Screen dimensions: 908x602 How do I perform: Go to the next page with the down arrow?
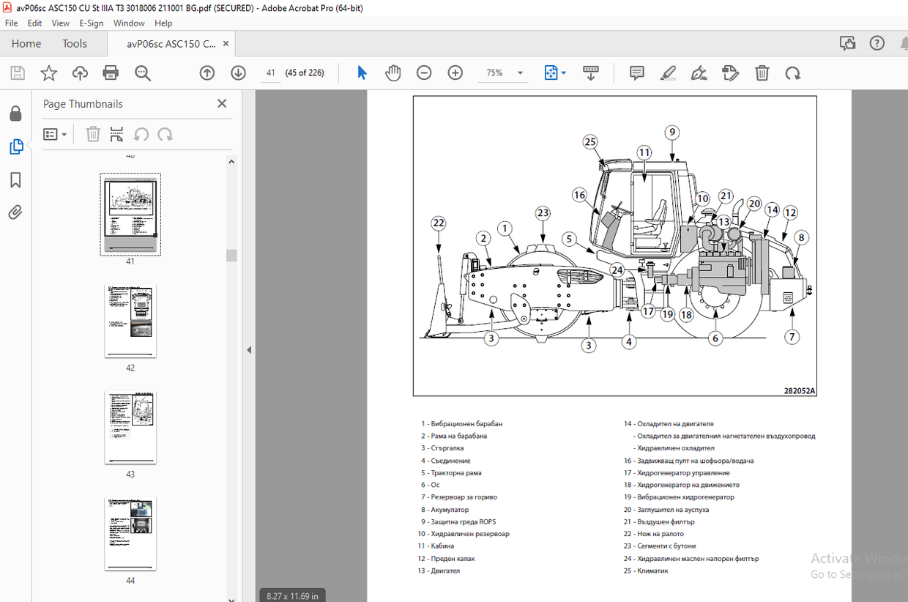(238, 73)
